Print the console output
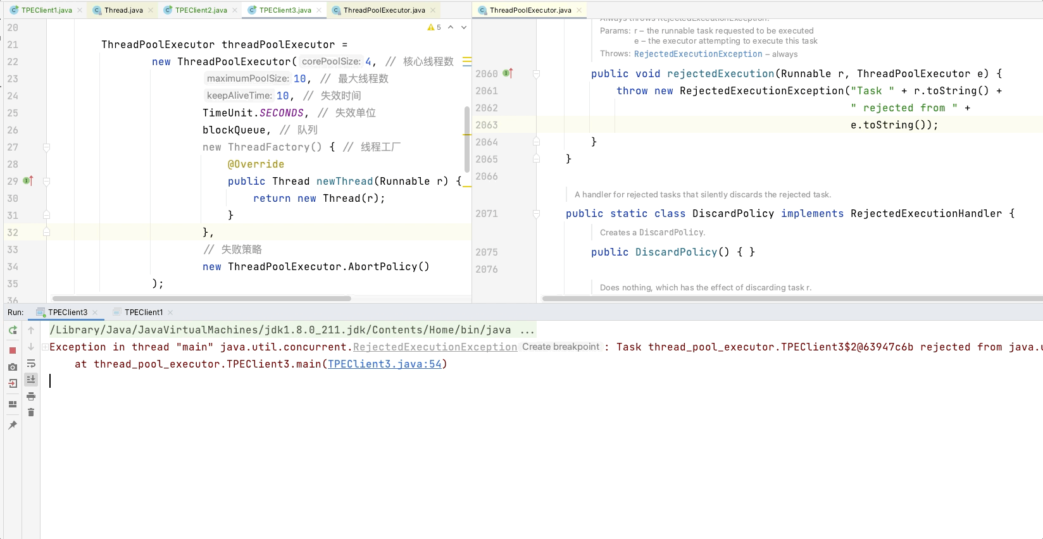Screen dimensions: 1043x539 pyautogui.click(x=31, y=397)
